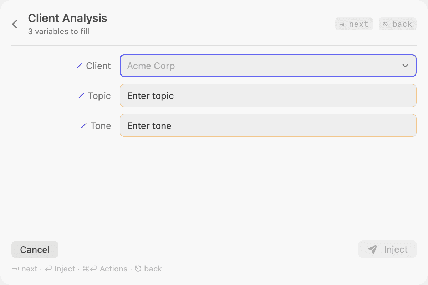Click the tab arrow icon in top next button
The height and width of the screenshot is (285, 428).
pyautogui.click(x=342, y=24)
